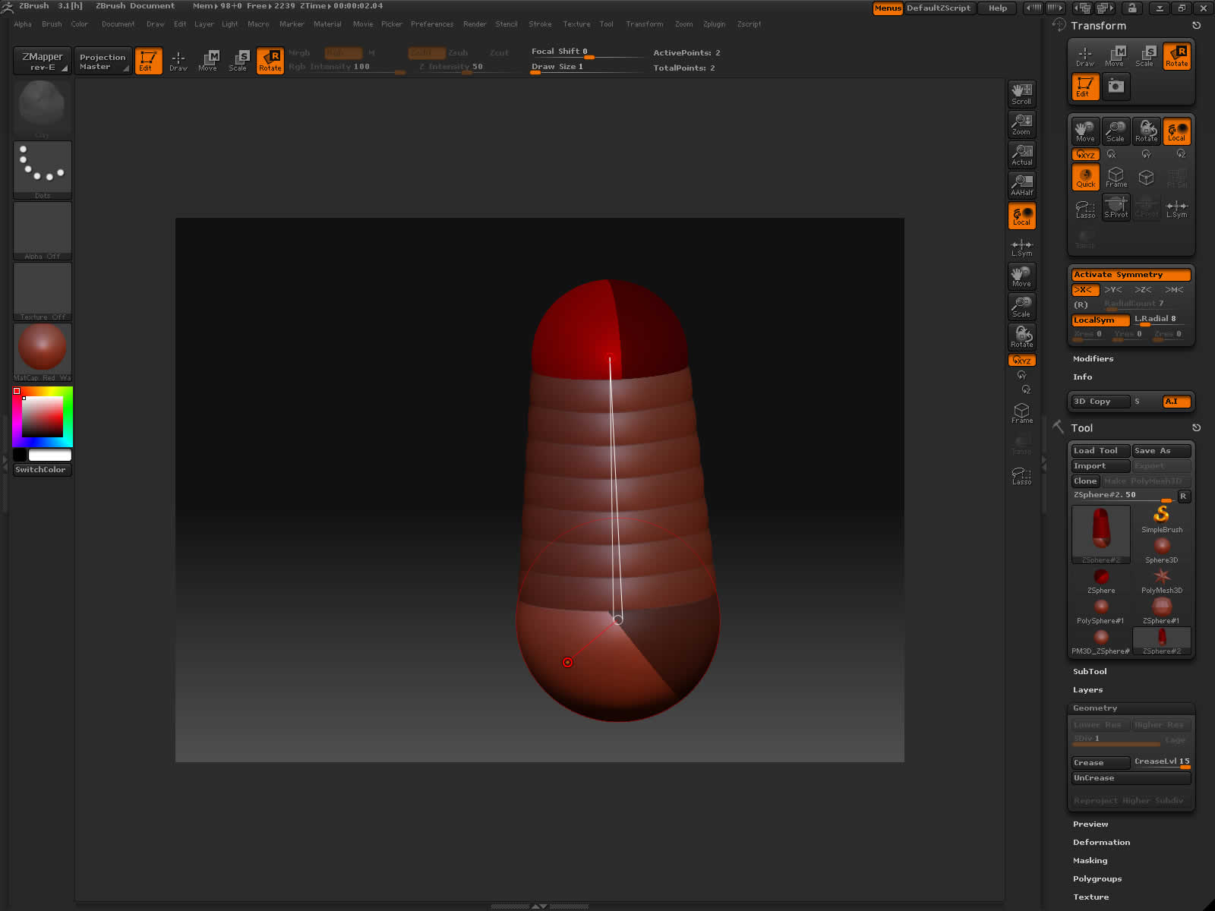Activate the Frame icon in Transform palette
Image resolution: width=1215 pixels, height=911 pixels.
tap(1116, 176)
